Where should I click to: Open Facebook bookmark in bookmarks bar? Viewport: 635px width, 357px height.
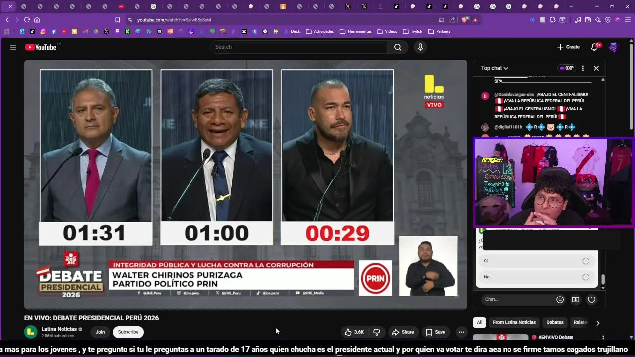click(x=54, y=31)
